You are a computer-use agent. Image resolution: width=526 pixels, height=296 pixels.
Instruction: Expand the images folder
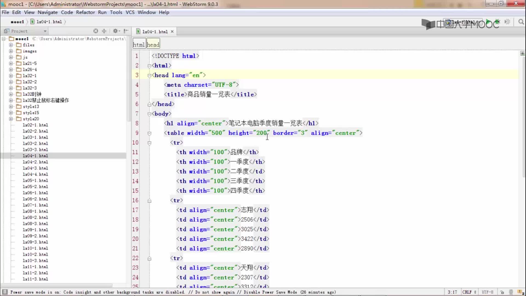click(x=11, y=51)
